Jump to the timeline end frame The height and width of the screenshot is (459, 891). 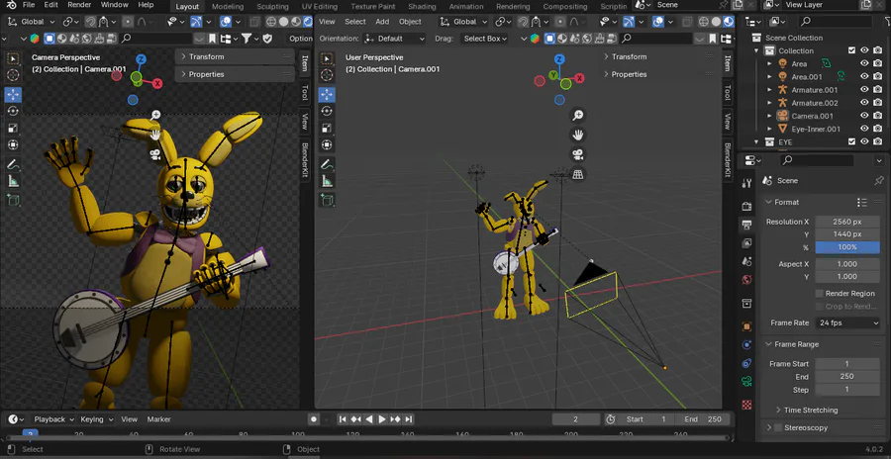408,419
